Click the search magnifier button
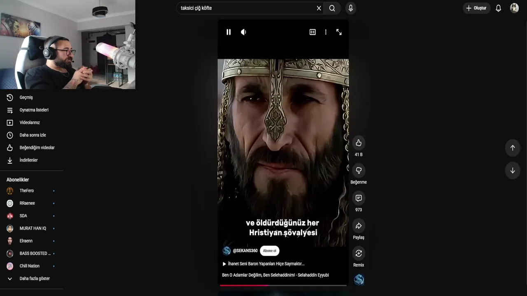The height and width of the screenshot is (296, 527). (x=332, y=8)
